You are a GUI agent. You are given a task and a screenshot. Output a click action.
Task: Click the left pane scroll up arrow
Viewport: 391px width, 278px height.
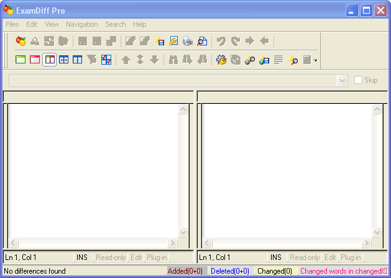[183, 109]
